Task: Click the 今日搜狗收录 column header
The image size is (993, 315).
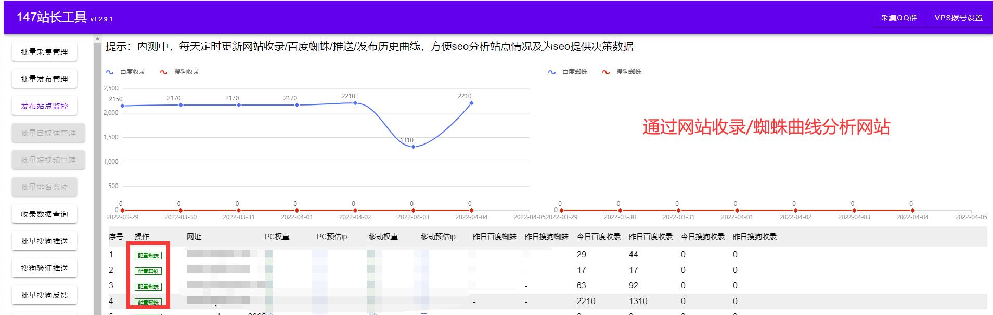Action: [703, 237]
